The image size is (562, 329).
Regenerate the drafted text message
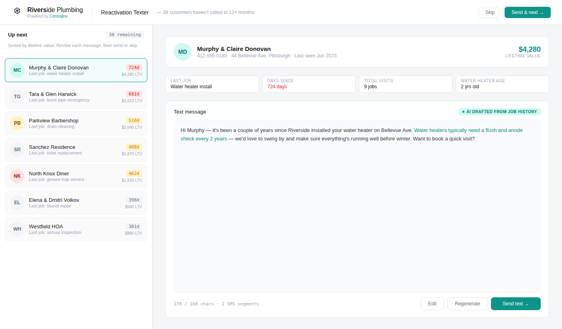click(467, 304)
